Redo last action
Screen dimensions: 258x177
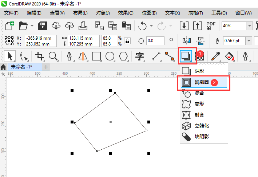click(162, 26)
